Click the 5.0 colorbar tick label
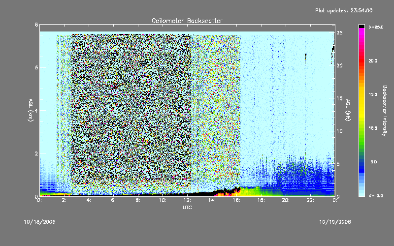This screenshot has height=246, width=394. pos(374,162)
